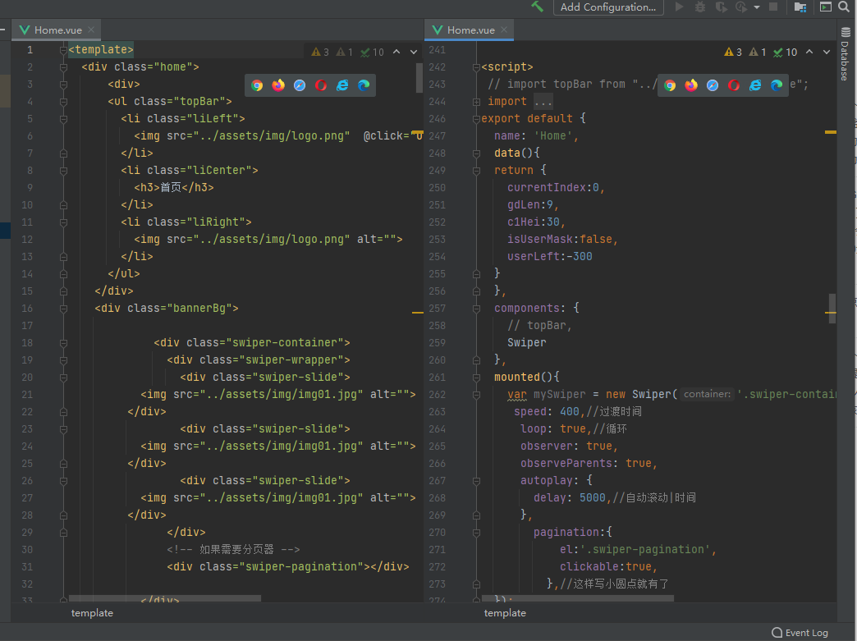This screenshot has width=857, height=641.
Task: Open the Add Configuration dropdown
Action: [607, 7]
